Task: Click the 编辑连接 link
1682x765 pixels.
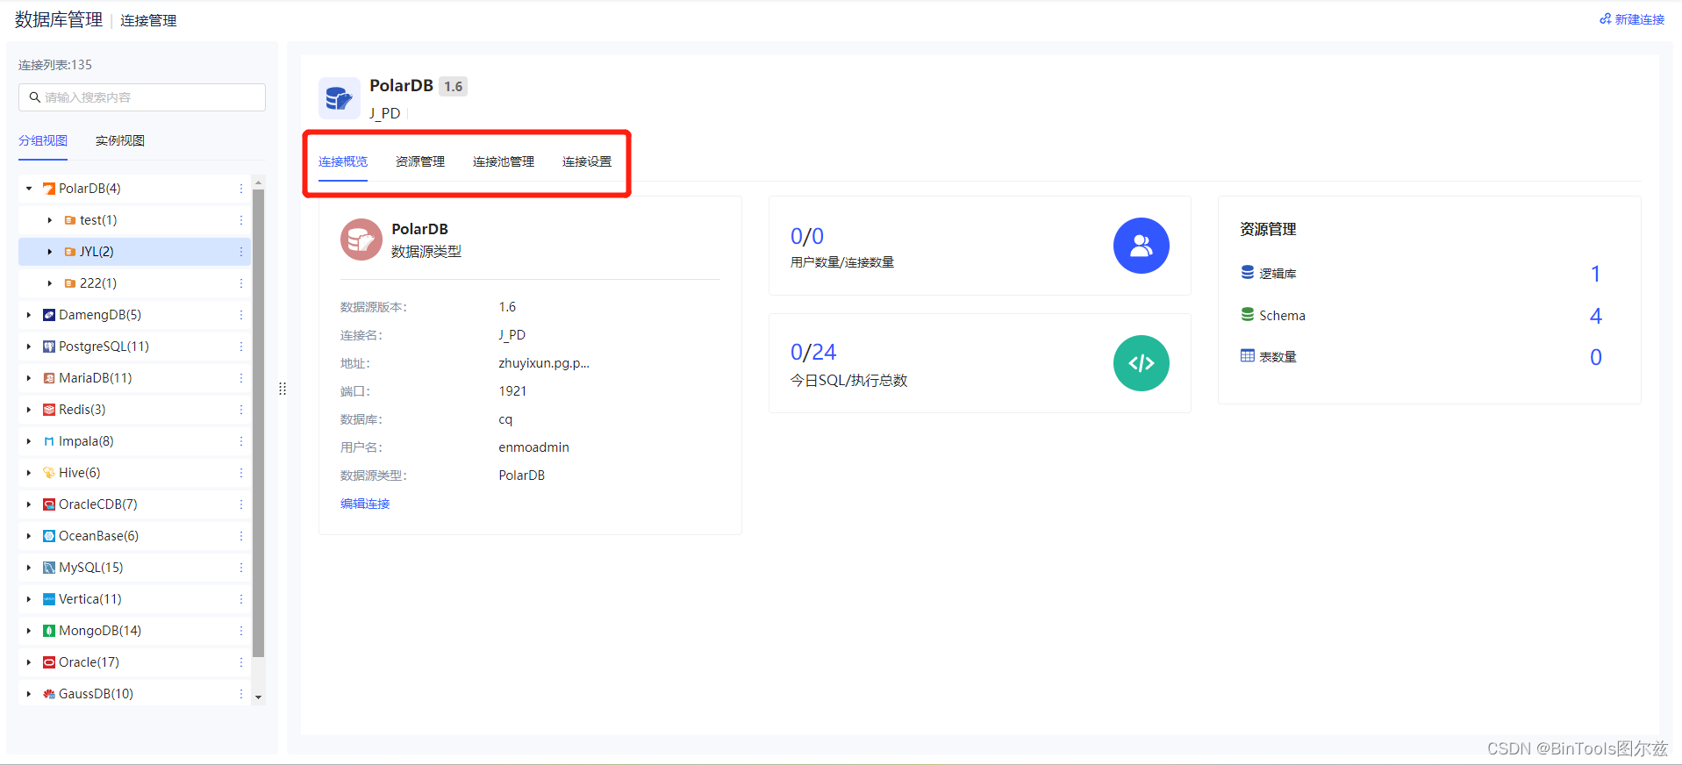Action: 365,504
